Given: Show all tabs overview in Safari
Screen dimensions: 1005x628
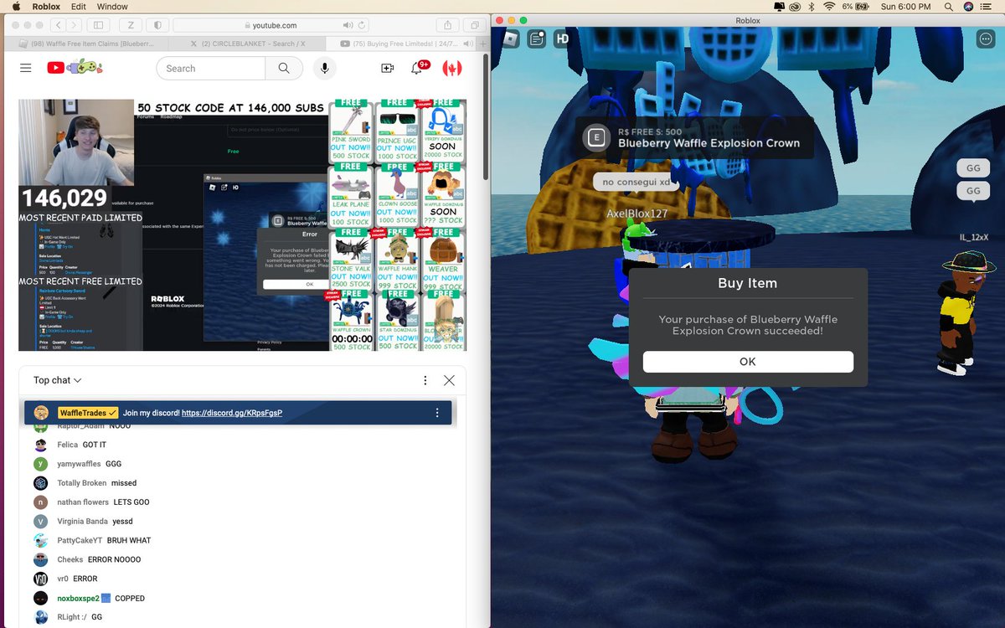Looking at the screenshot, I should [x=475, y=25].
